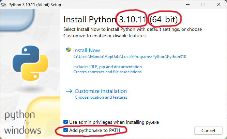
Task: Click the "Use admin privileges when installing py.exe" label
Action: pos(114,122)
